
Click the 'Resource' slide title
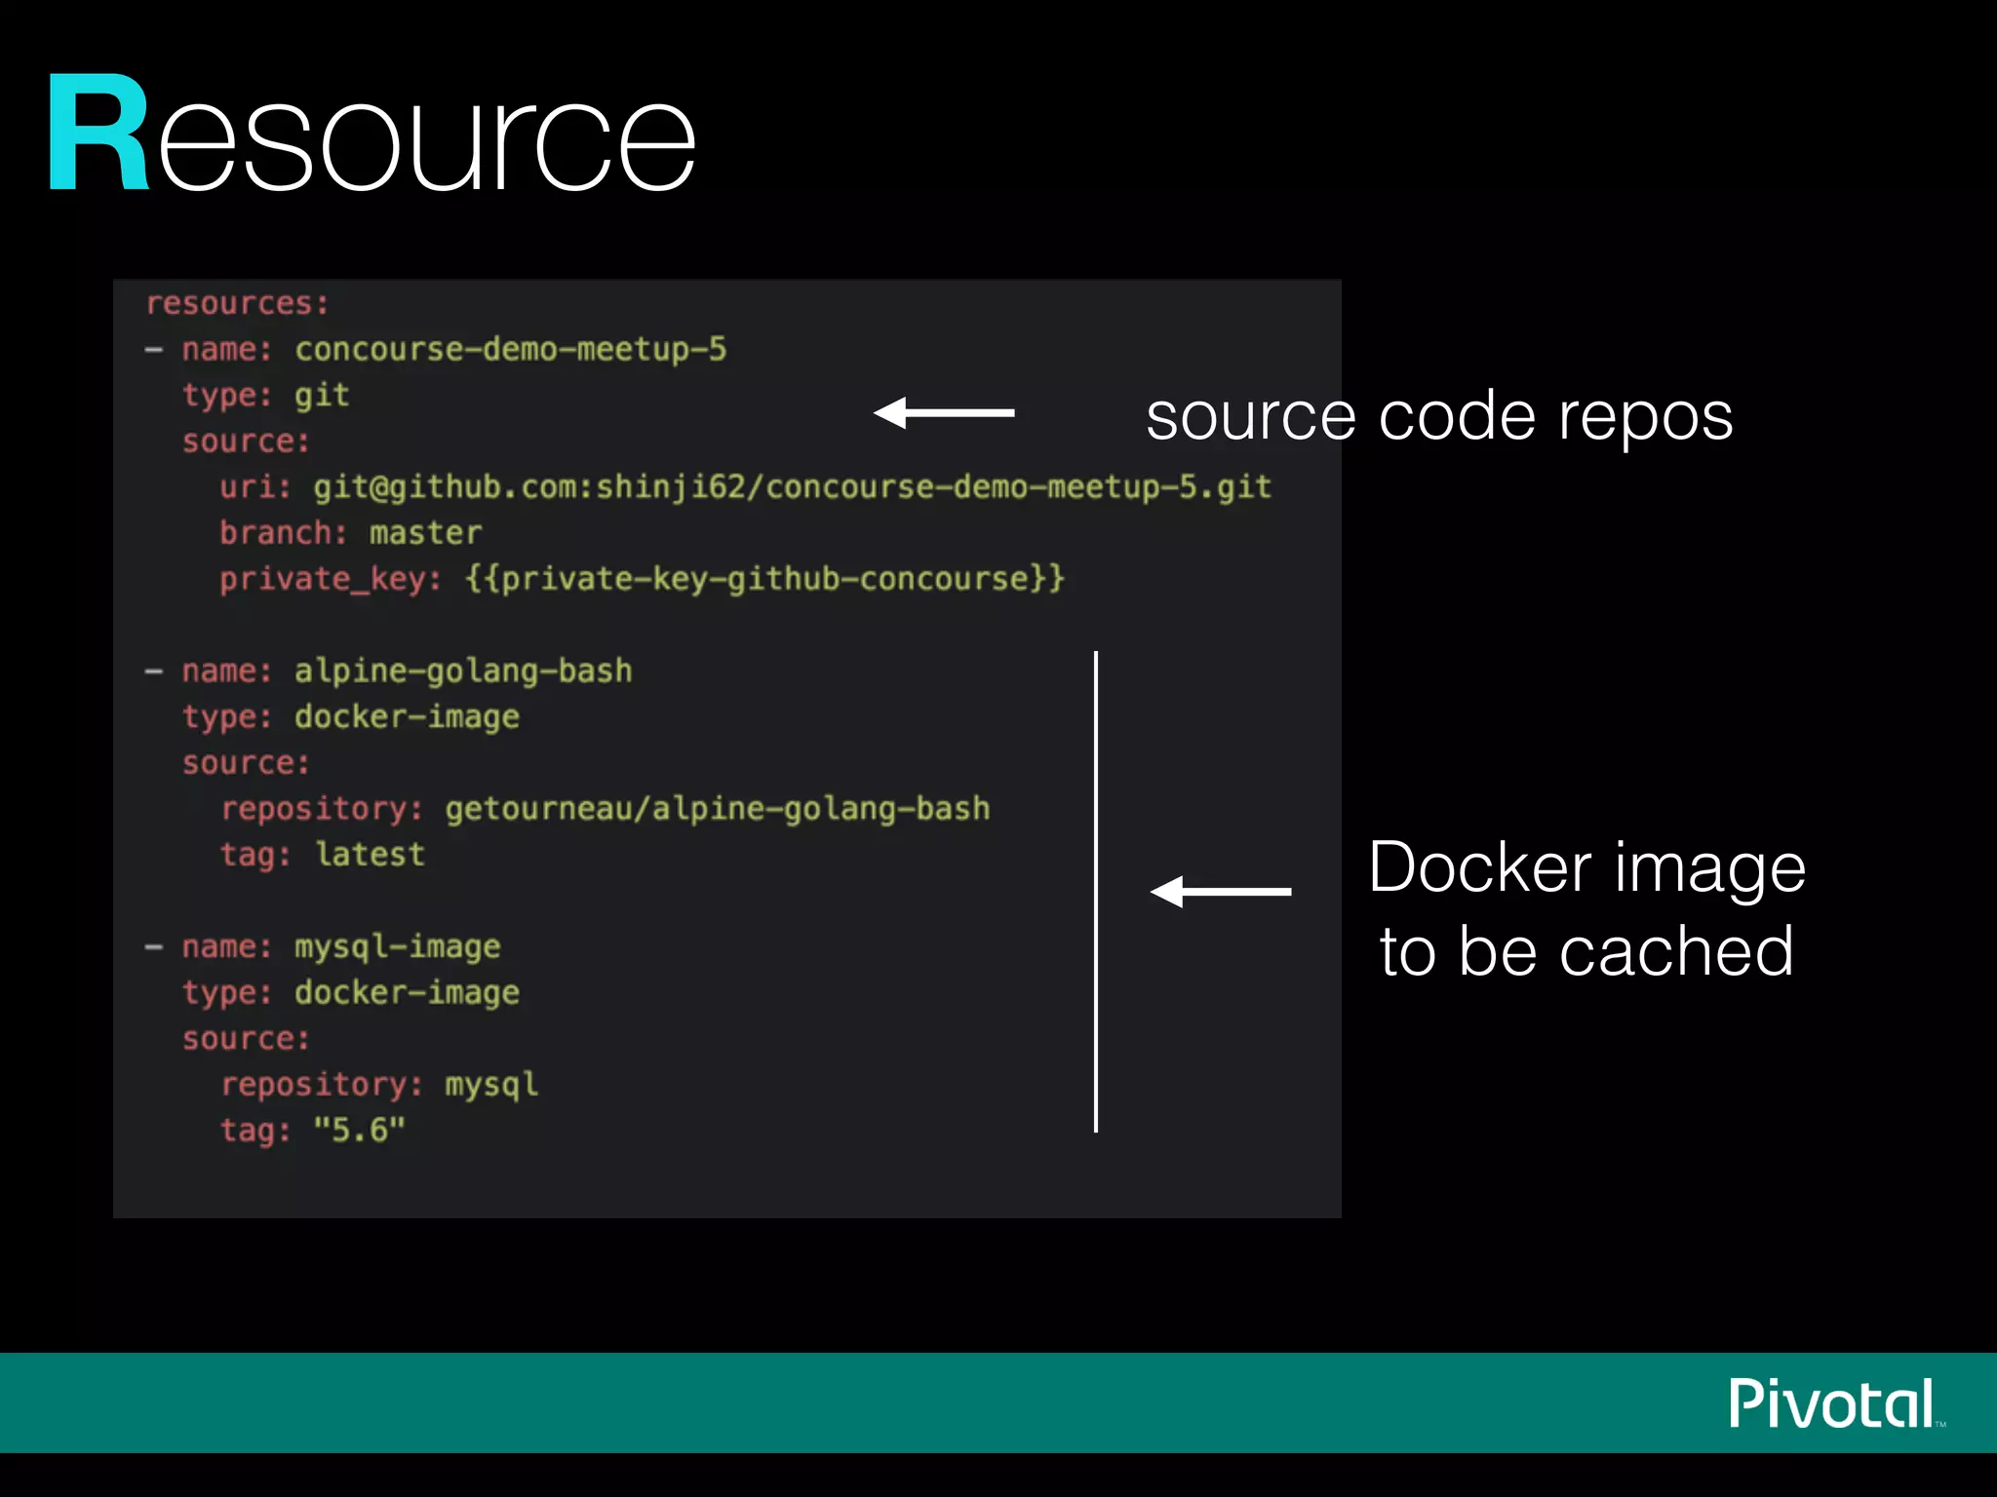372,134
